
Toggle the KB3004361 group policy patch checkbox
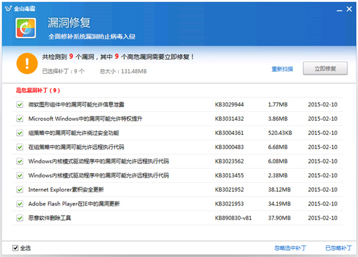pos(20,133)
